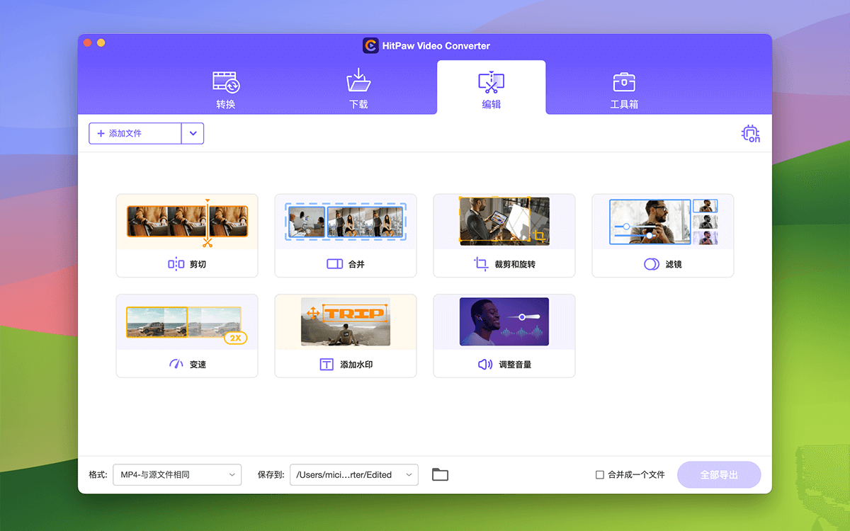
Task: Click the 添加水印 text box icon
Action: 327,365
